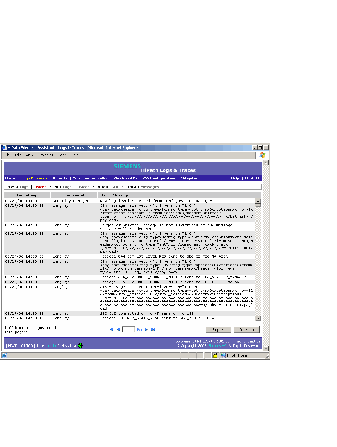337x447 pixels.
Task: Click the Trace Message column header
Action: 179,195
